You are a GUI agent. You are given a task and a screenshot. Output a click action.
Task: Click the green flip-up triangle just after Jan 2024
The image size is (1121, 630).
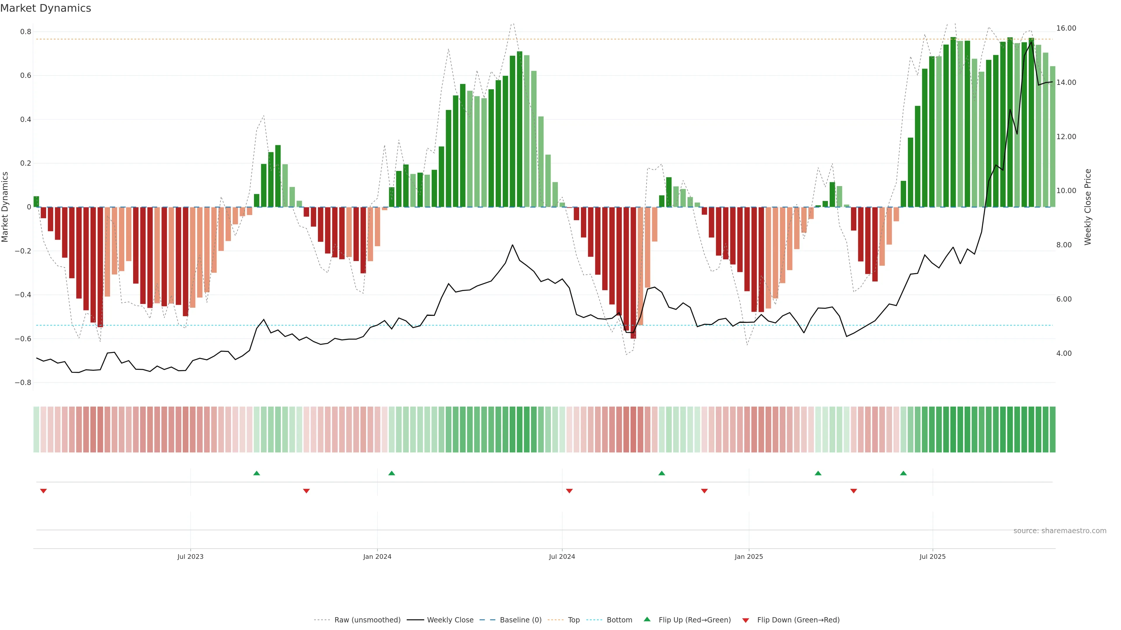[x=392, y=473]
